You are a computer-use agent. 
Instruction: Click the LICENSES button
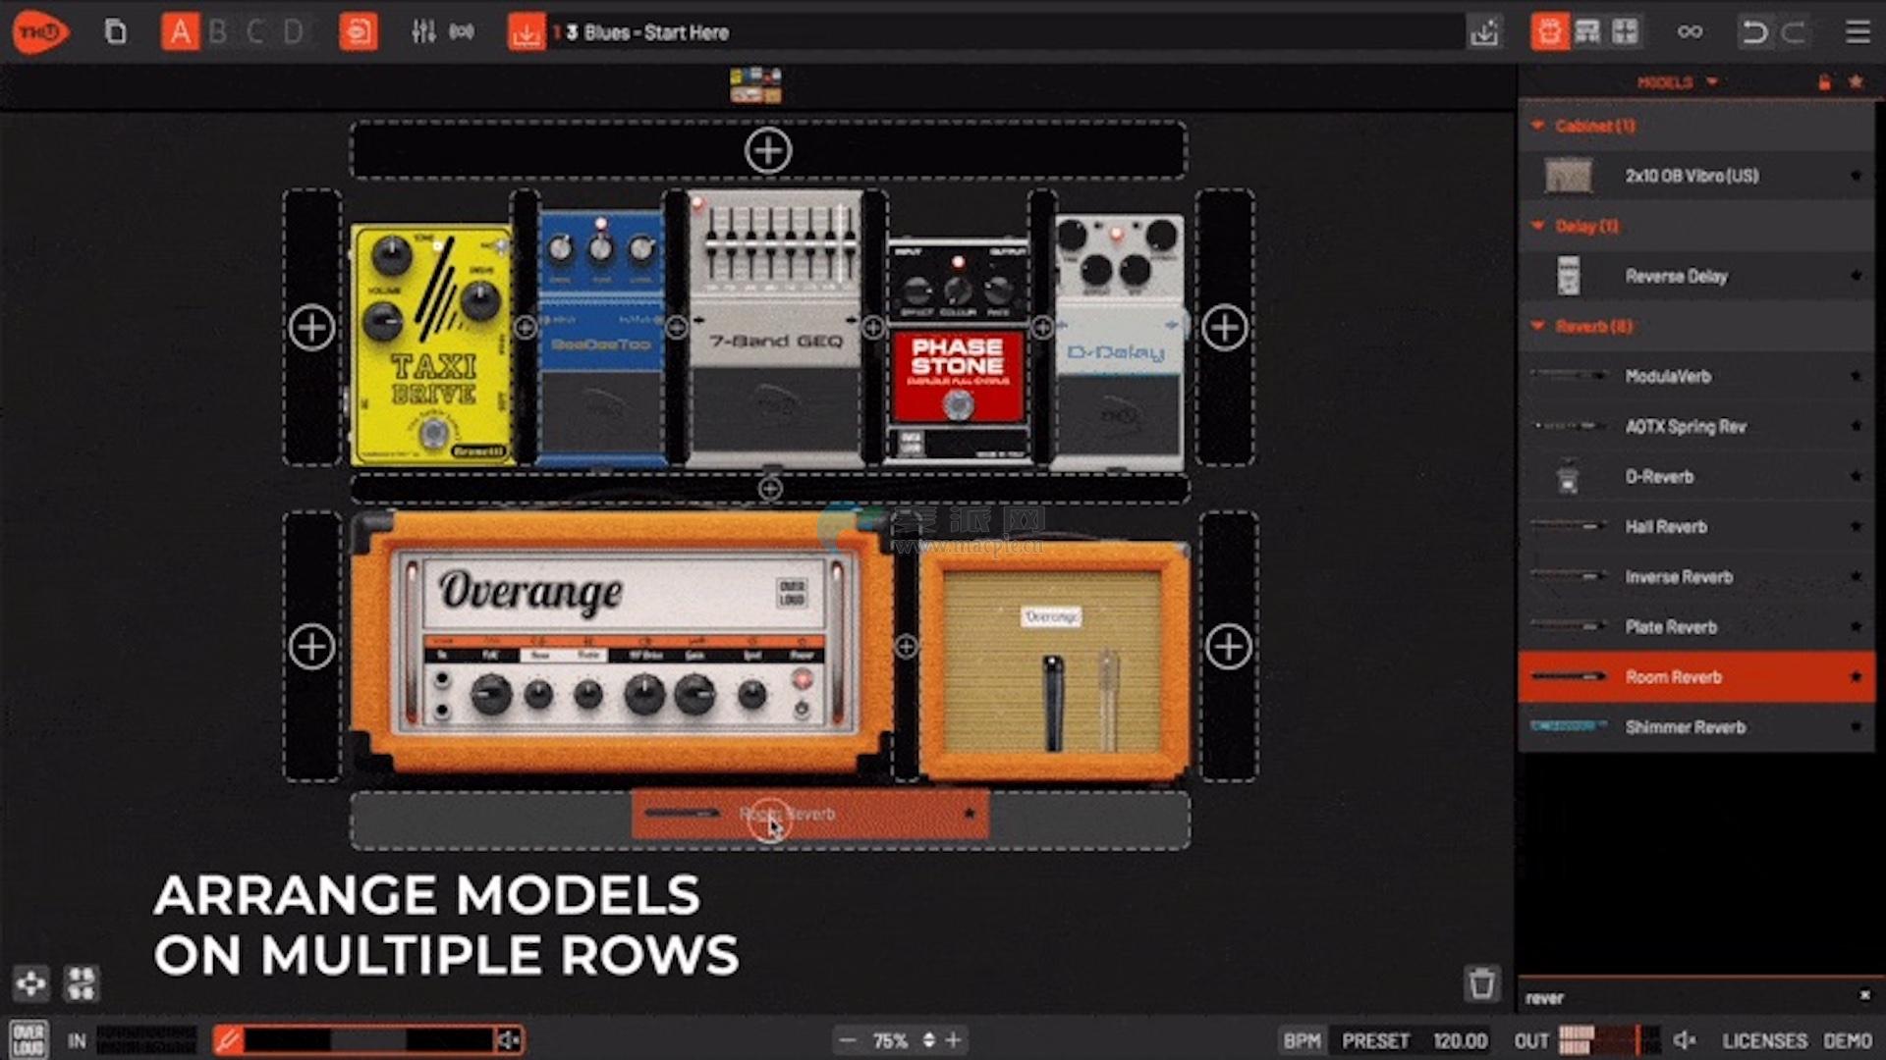[x=1764, y=1040]
